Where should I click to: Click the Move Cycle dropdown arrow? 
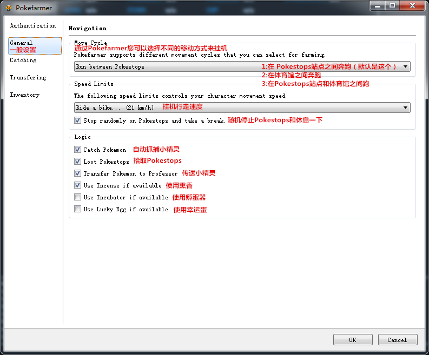[x=405, y=66]
